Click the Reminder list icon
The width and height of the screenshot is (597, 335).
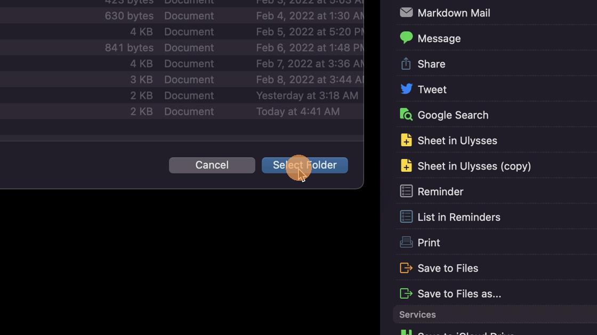click(406, 191)
